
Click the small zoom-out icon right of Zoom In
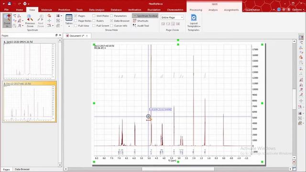pos(15,16)
